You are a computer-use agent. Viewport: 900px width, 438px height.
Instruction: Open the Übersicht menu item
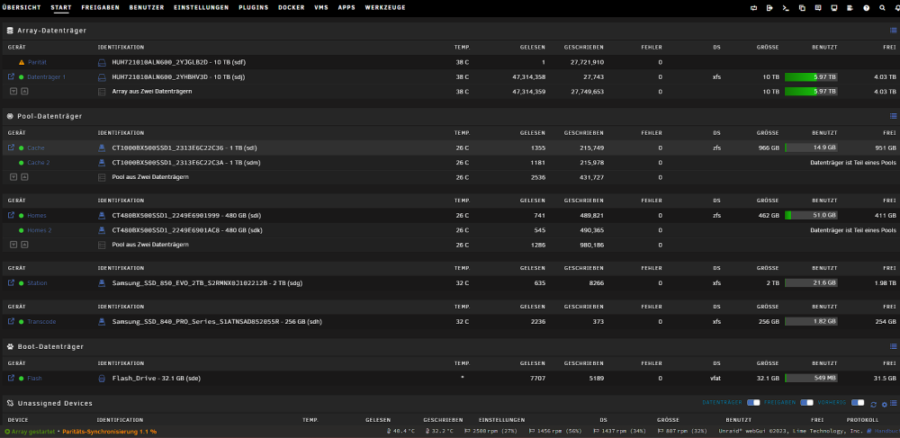pos(22,7)
